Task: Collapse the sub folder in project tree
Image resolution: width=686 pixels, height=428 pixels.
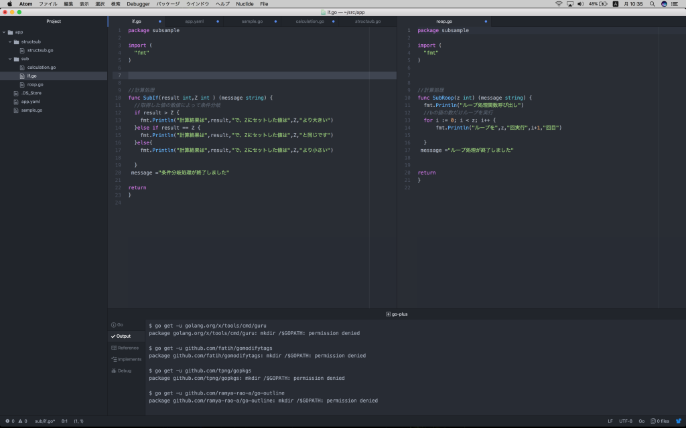Action: [x=11, y=59]
